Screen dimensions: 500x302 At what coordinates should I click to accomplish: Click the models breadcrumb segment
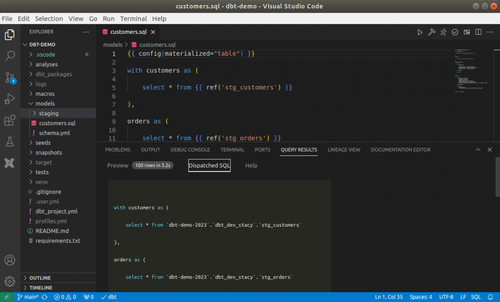pos(113,44)
